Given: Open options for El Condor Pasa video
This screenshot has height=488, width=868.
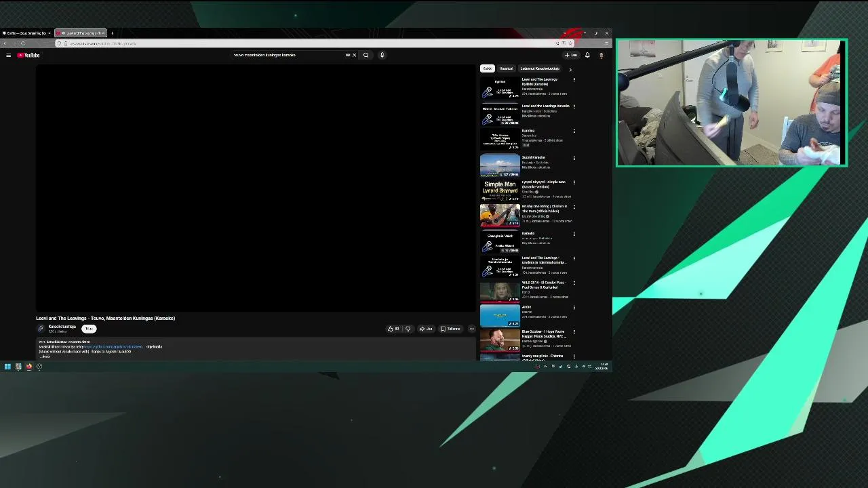Looking at the screenshot, I should click(574, 283).
